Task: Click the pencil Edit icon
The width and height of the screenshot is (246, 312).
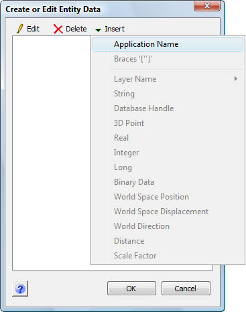Action: pos(20,29)
